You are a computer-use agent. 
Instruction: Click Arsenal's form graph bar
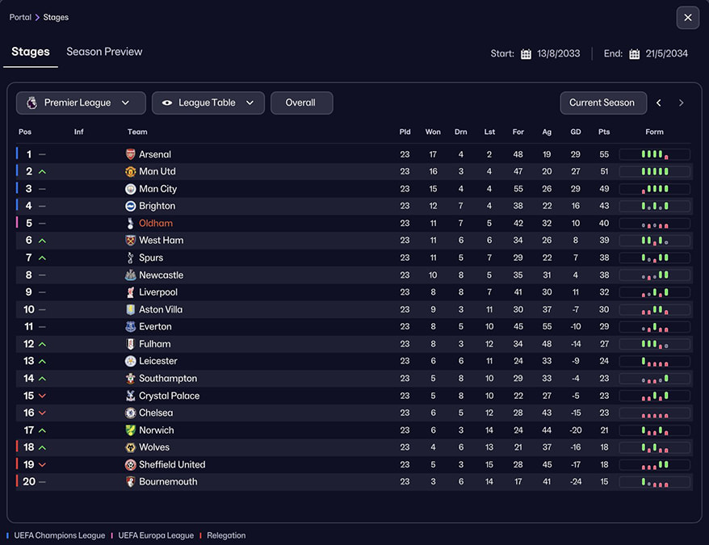654,154
